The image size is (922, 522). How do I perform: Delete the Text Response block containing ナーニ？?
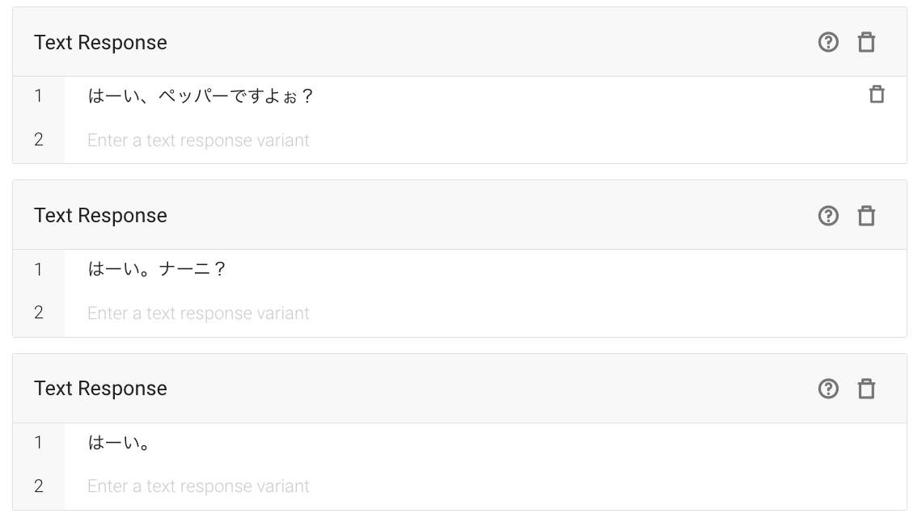[866, 216]
